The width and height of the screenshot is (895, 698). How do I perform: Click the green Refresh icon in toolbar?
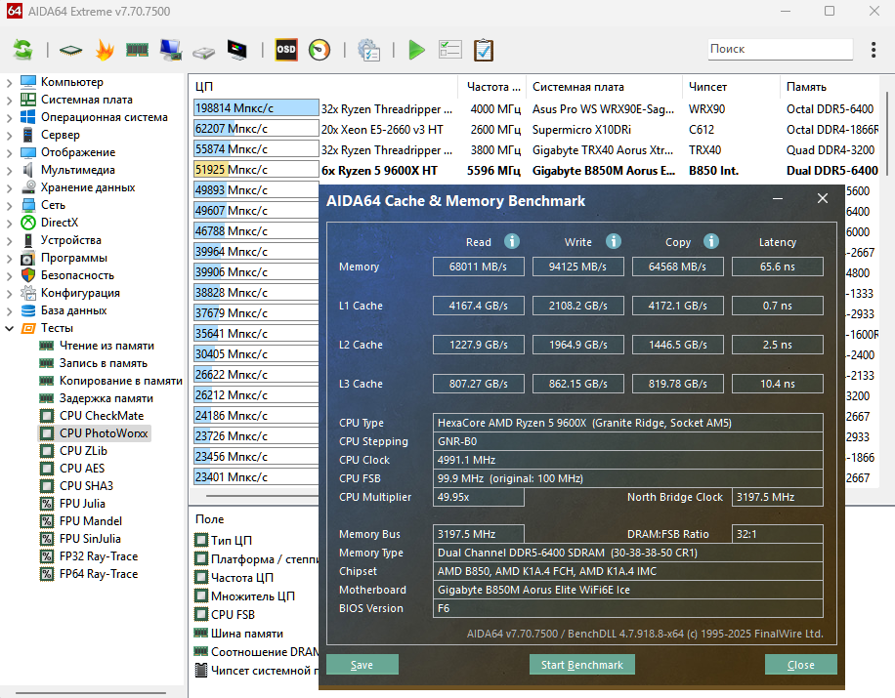[x=22, y=49]
